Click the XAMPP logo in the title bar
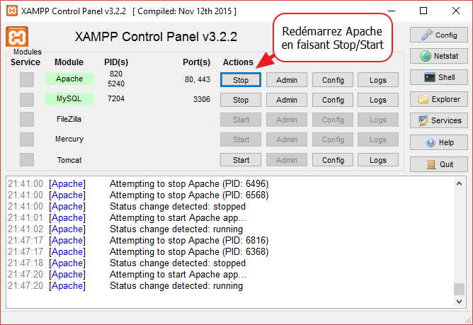473x325 pixels. click(x=12, y=11)
